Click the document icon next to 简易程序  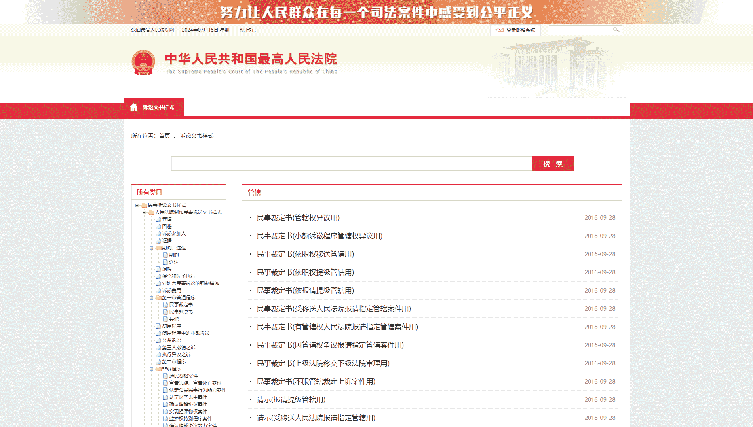point(158,326)
